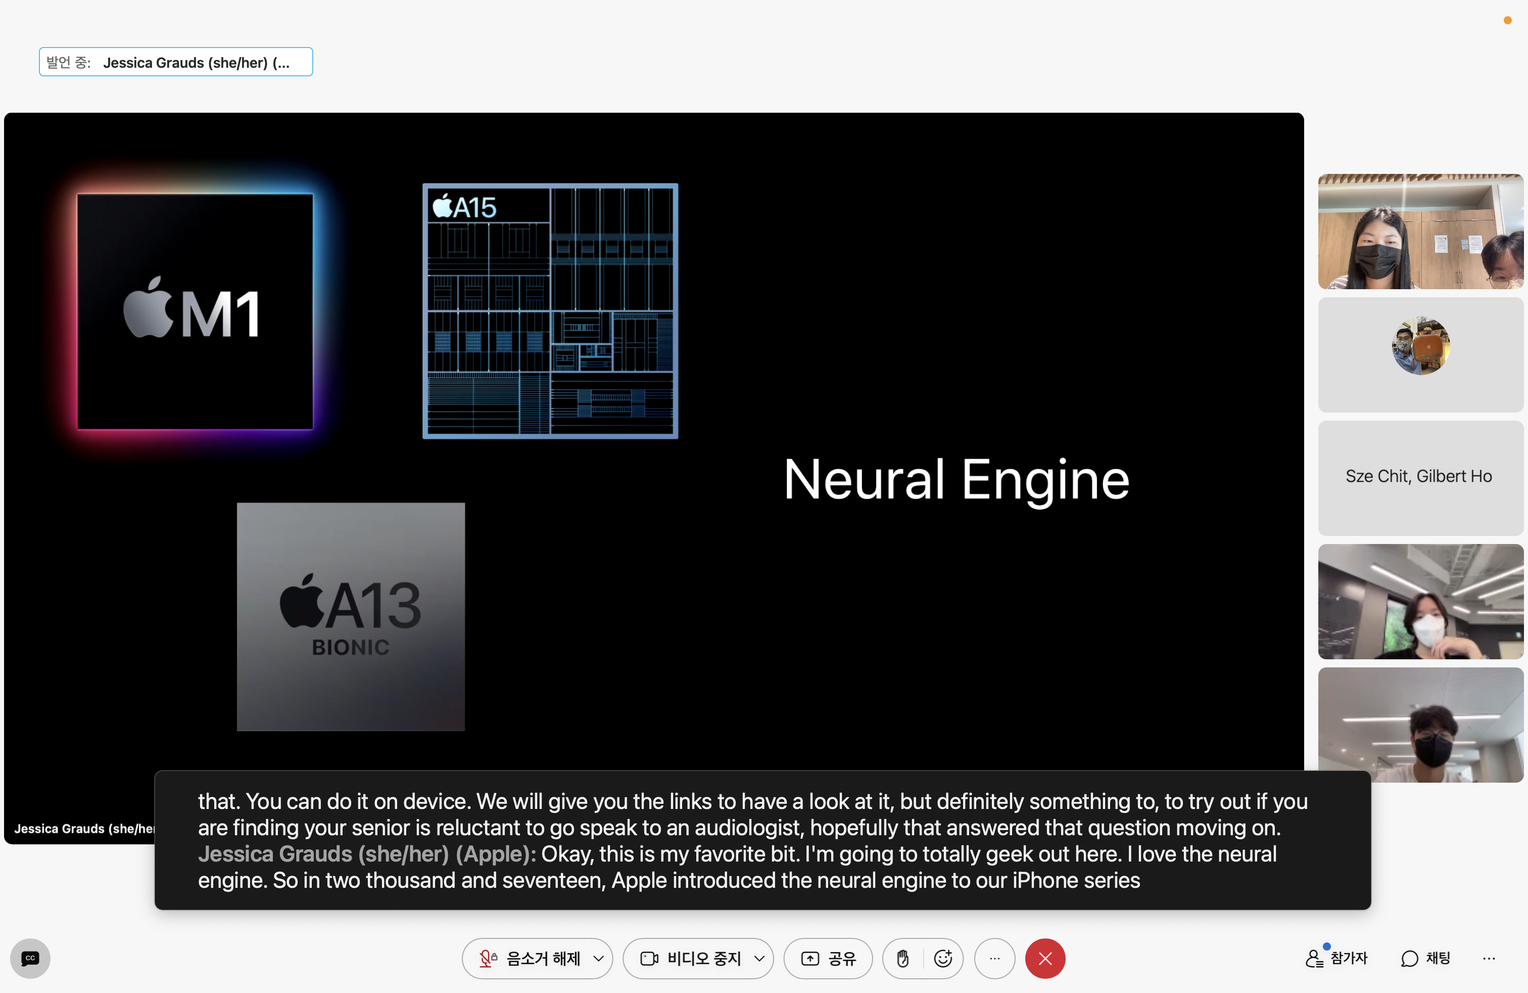The height and width of the screenshot is (993, 1528).
Task: Open panel options ellipsis beside 채팅
Action: [1489, 958]
